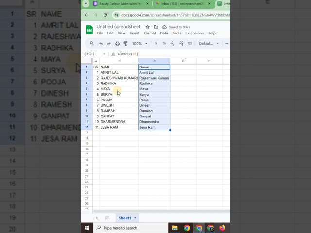311x233 pixels.
Task: Open the 123 more formats menu
Action: [190, 43]
